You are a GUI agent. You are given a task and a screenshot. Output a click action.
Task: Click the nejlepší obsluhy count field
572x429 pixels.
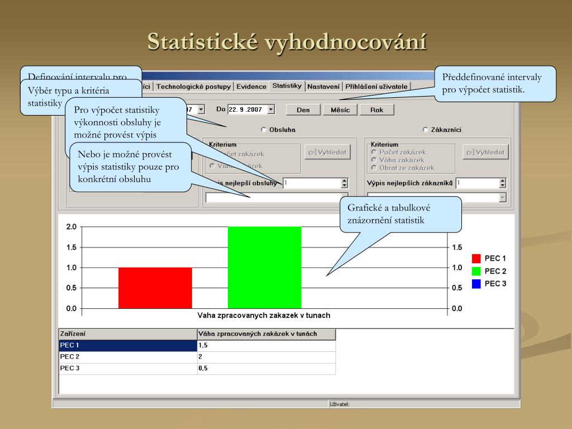[312, 183]
